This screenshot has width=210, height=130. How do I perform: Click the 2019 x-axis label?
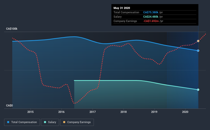point(154,112)
